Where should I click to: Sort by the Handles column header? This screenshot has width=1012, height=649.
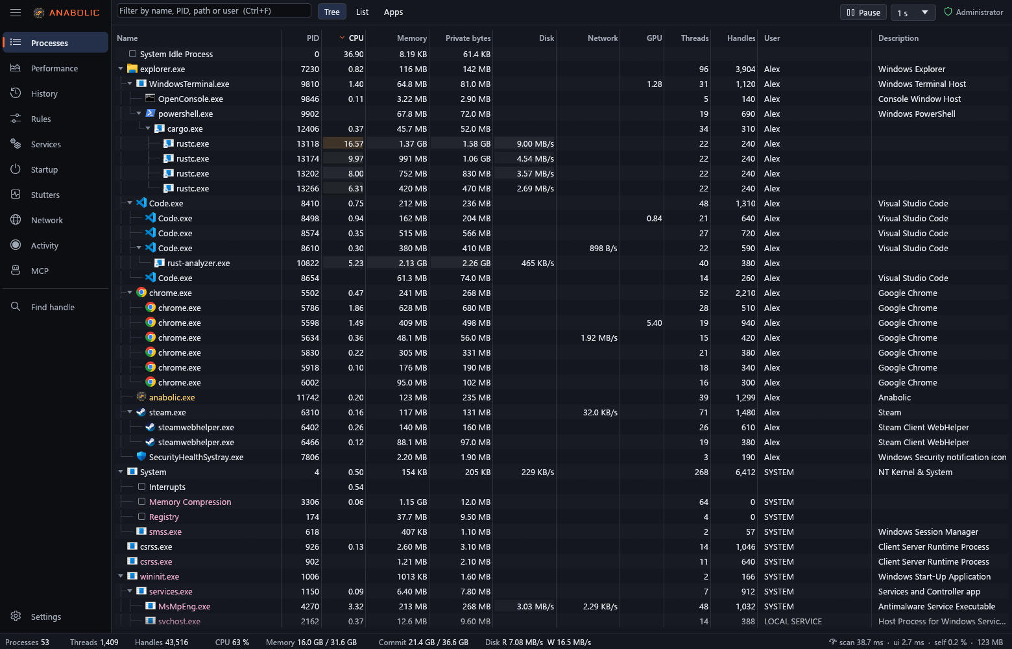point(735,38)
